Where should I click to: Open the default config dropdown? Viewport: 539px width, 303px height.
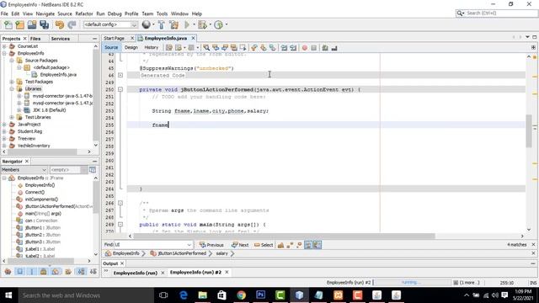coord(134,24)
